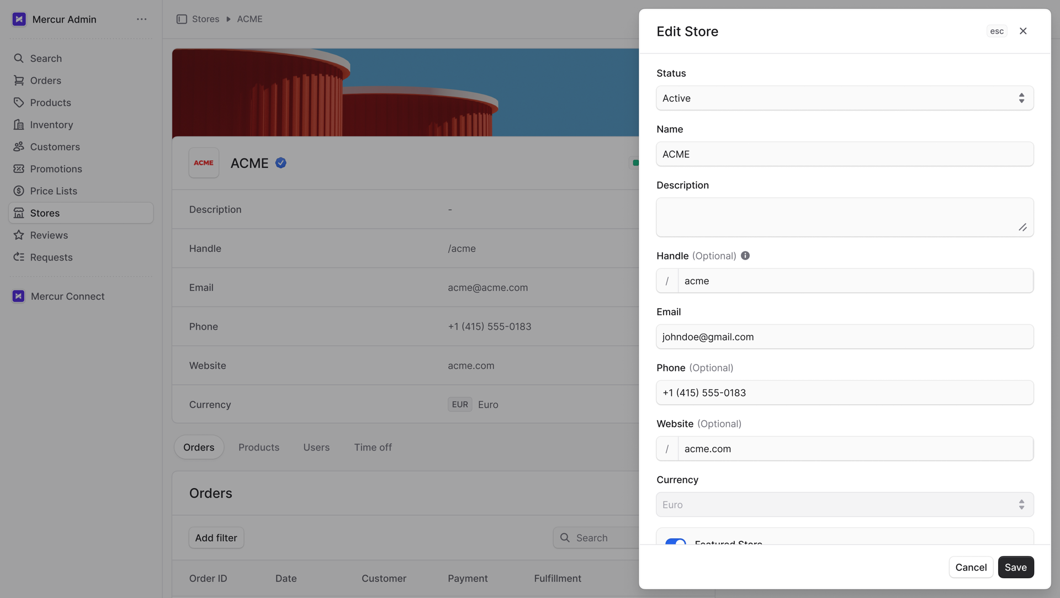Click the Requests list icon in sidebar
The width and height of the screenshot is (1060, 598).
19,257
